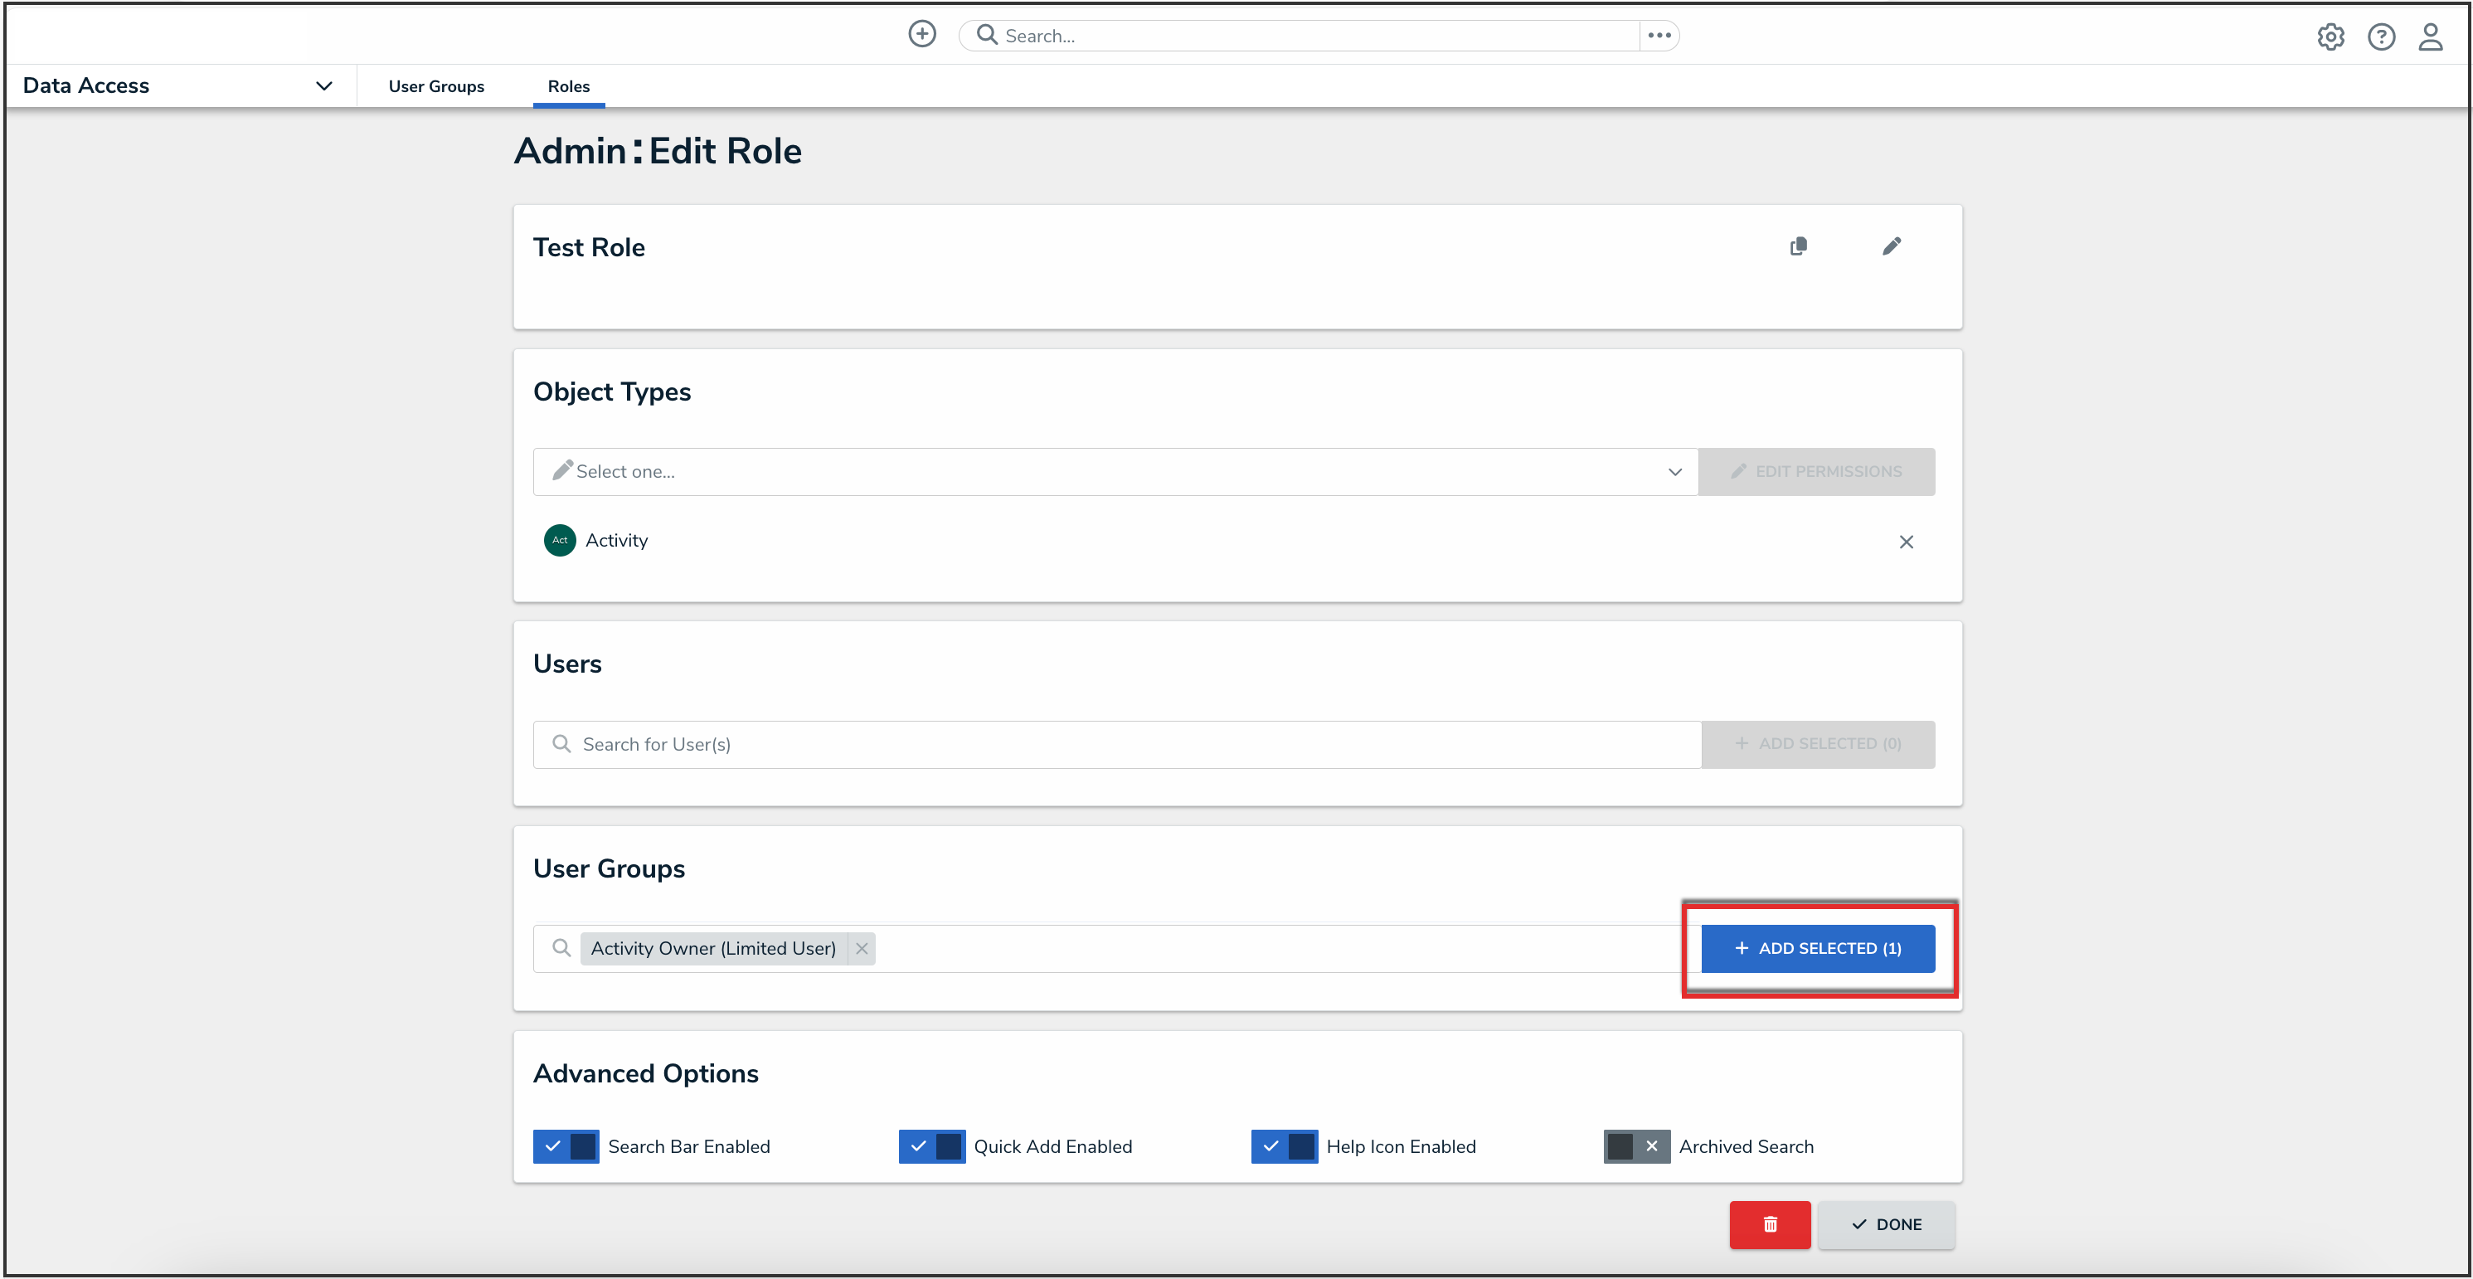Select the Roles tab
The width and height of the screenshot is (2473, 1279).
(568, 86)
